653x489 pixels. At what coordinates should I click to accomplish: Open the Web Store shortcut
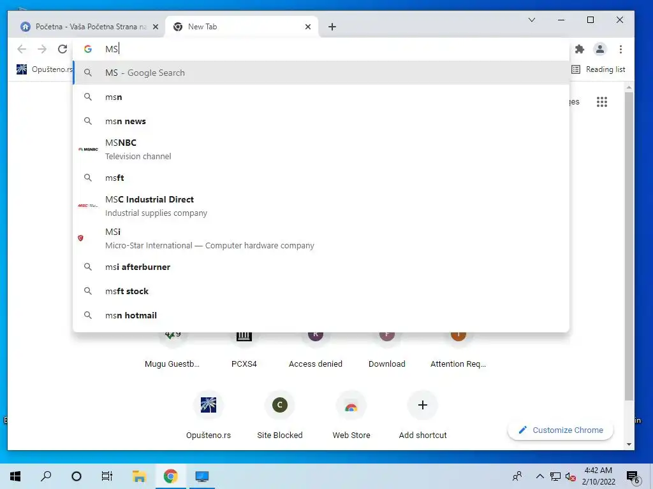click(x=351, y=415)
